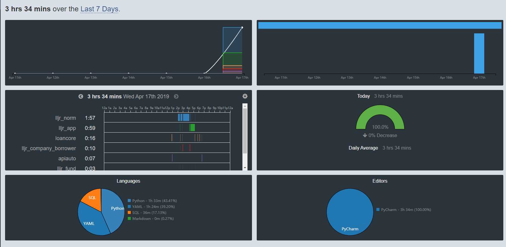The image size is (506, 247).
Task: Click the Apr 11th label under bar chart
Action: click(x=281, y=77)
